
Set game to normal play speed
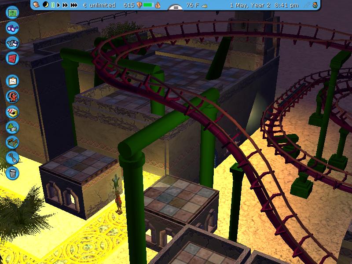59,5
